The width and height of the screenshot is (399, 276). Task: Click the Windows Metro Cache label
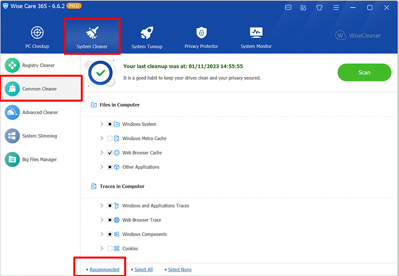[x=144, y=138]
